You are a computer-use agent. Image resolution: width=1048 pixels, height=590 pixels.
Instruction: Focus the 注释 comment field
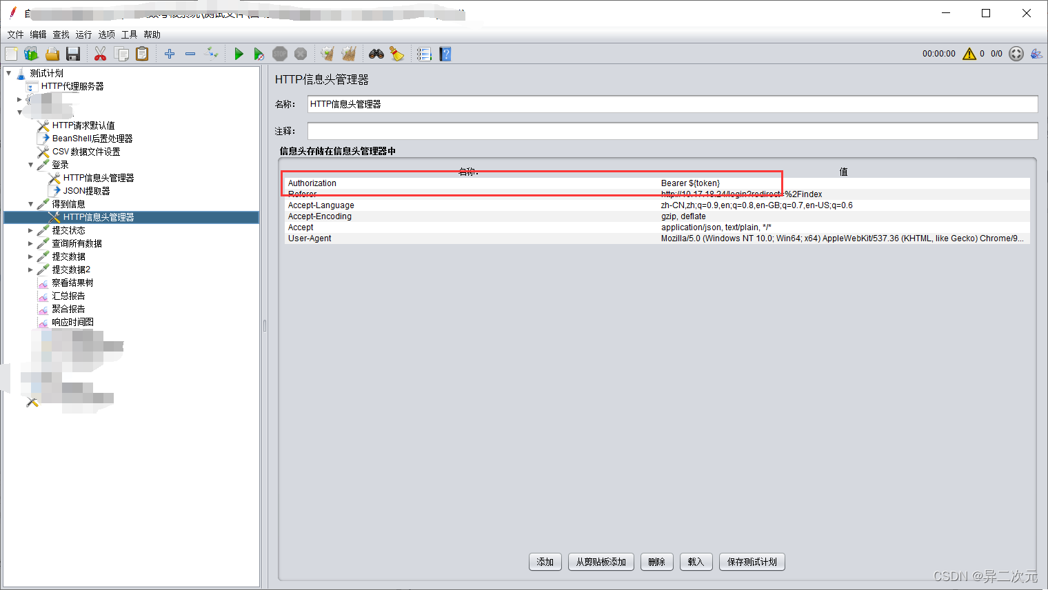click(672, 131)
